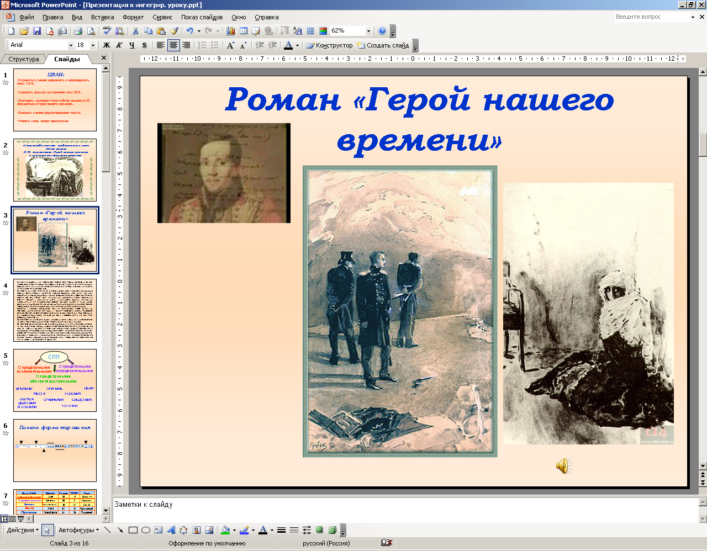The width and height of the screenshot is (707, 551).
Task: Start slide show from current slide
Action: tap(21, 519)
